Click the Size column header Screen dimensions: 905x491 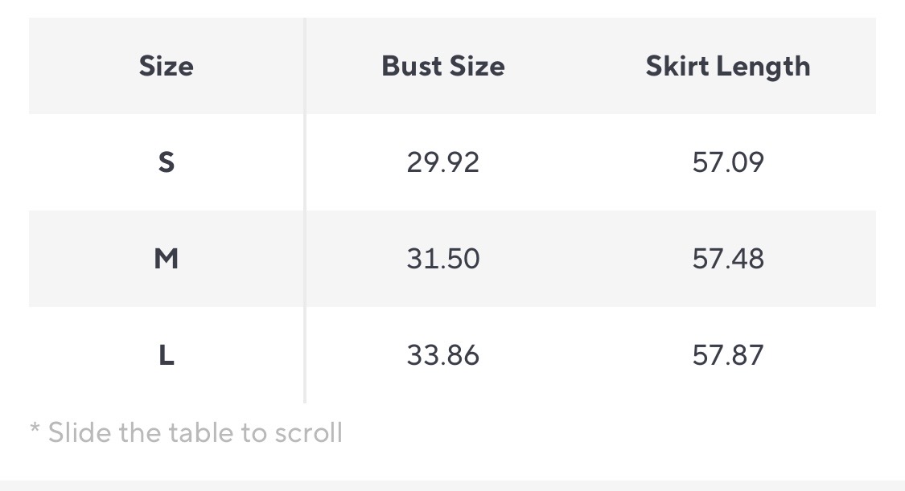pyautogui.click(x=166, y=66)
